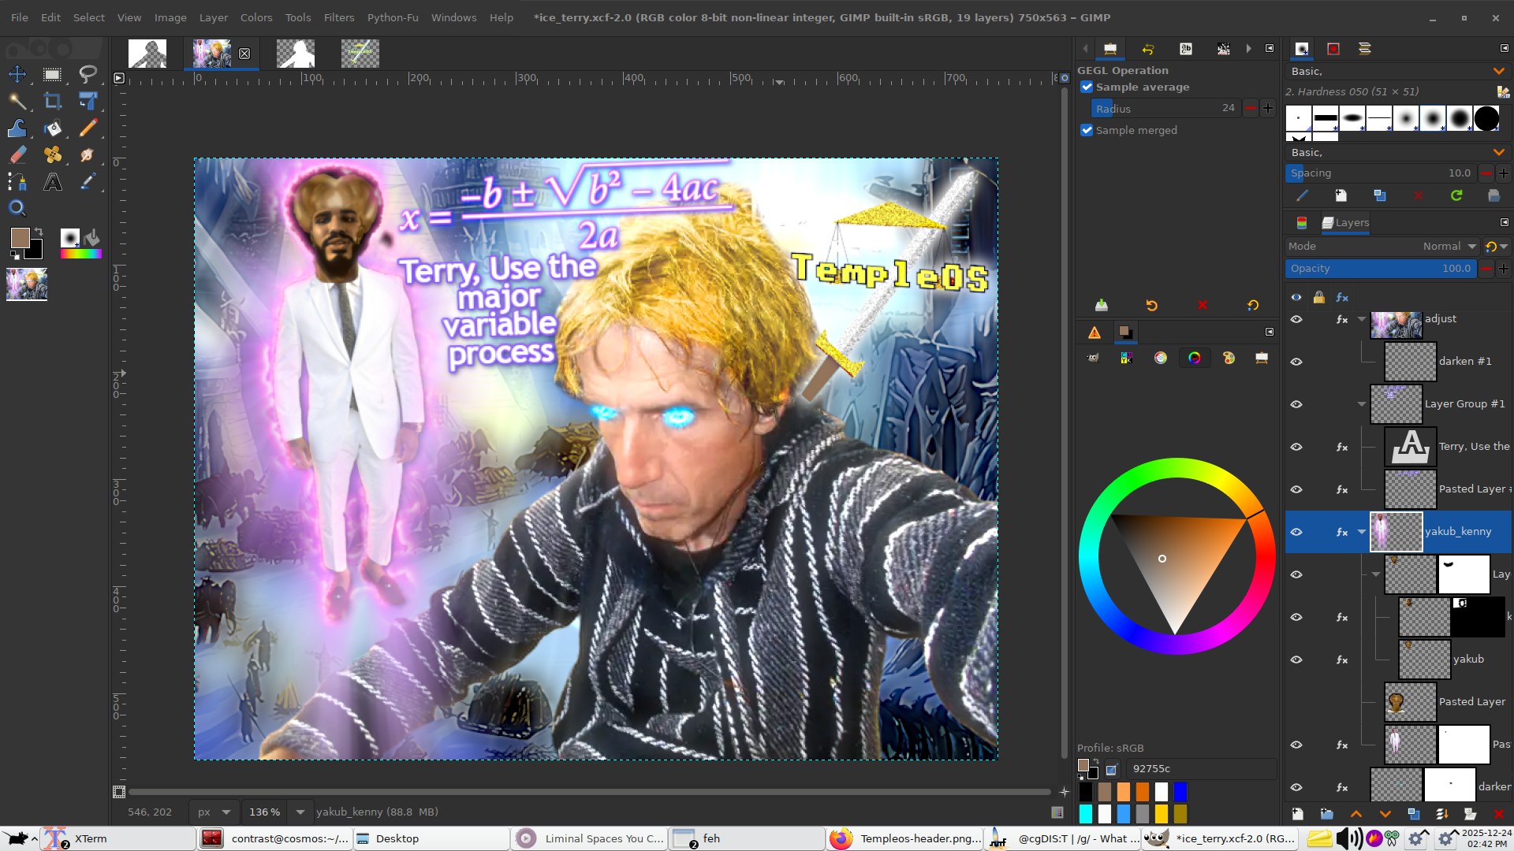Click the Layers tab

[1346, 223]
